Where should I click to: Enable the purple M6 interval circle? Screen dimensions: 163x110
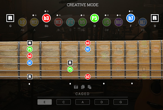(119, 22)
